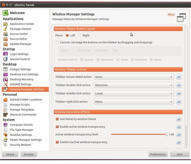Select Compiz Settings label in sidebar
Screen dimensions: 191x164
pos(20,69)
